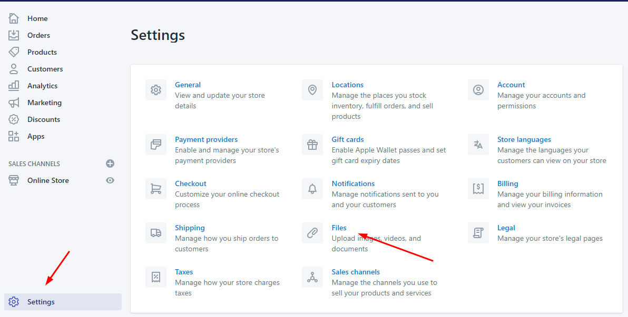The width and height of the screenshot is (628, 317).
Task: Select Settings at the sidebar bottom
Action: 41,302
